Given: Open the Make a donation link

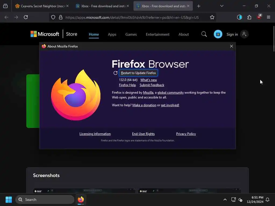Looking at the screenshot, I should coord(144,105).
